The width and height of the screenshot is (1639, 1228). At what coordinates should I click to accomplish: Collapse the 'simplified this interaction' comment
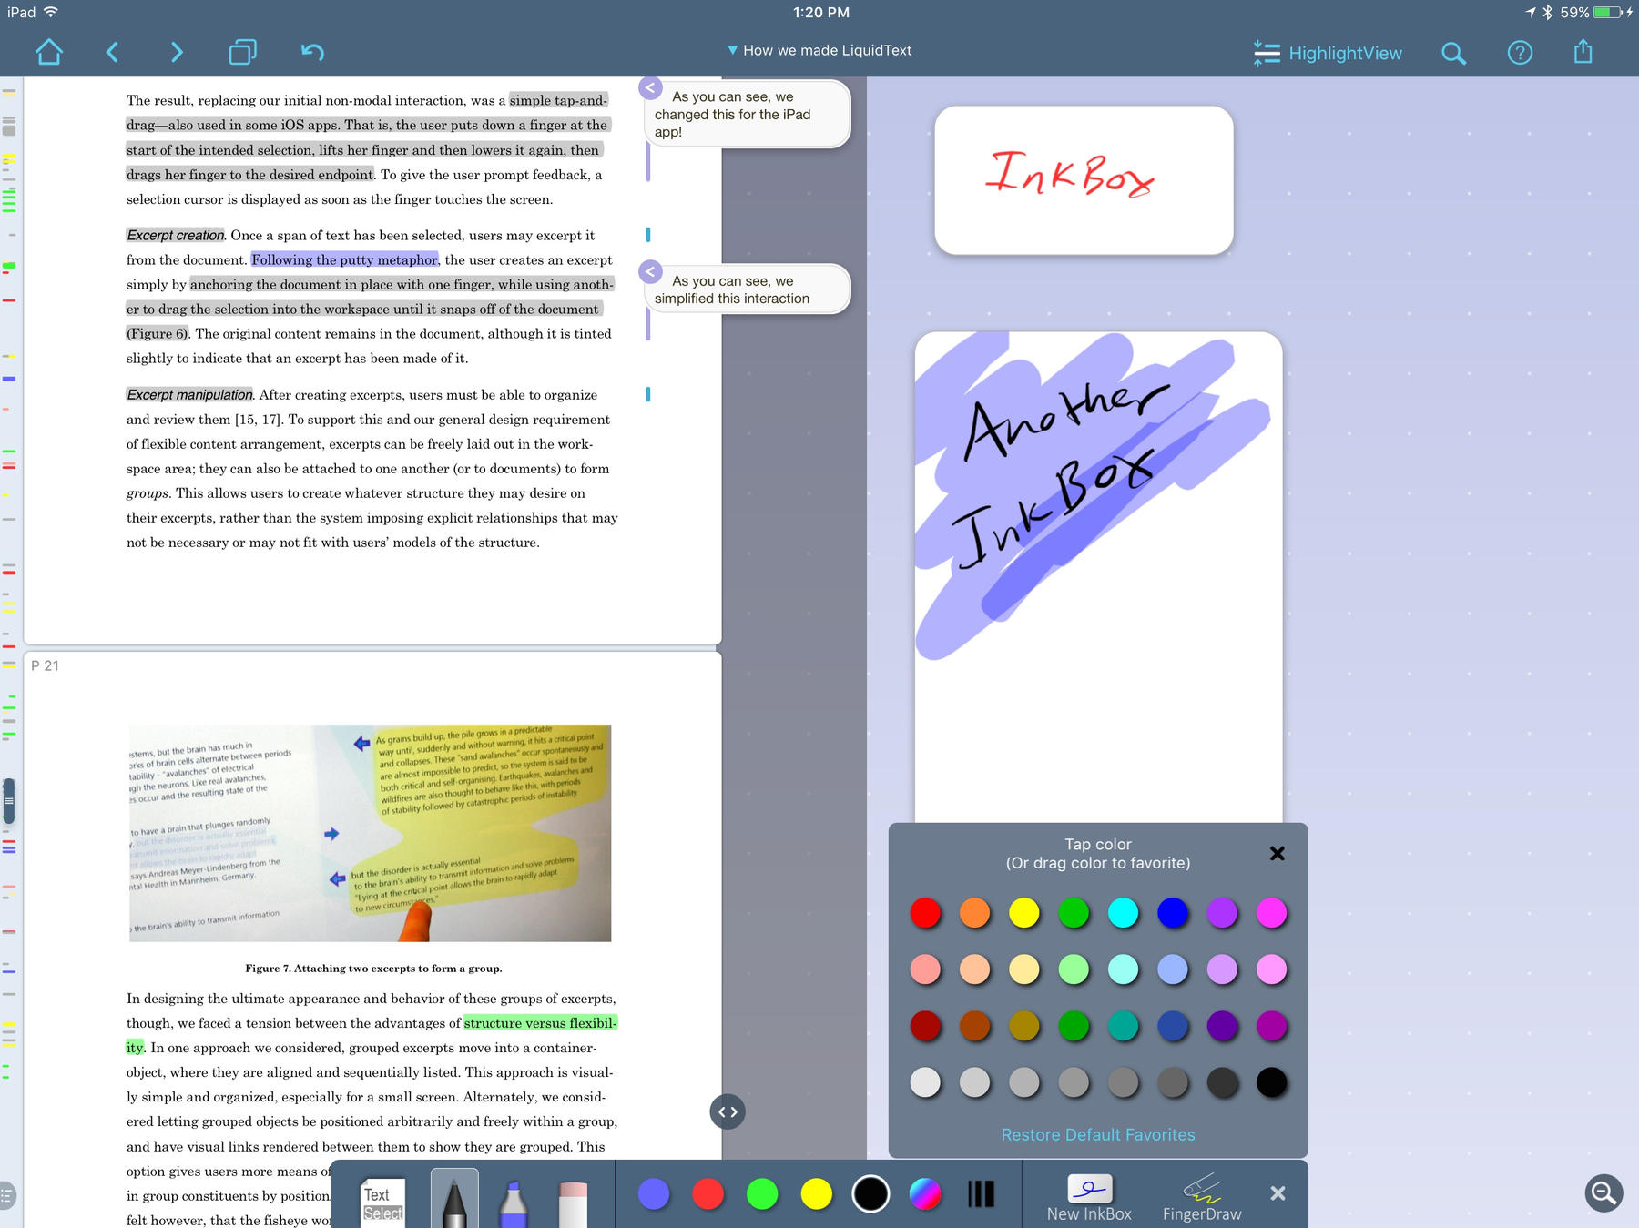coord(650,271)
